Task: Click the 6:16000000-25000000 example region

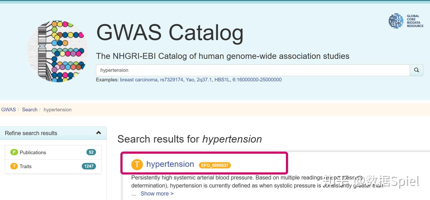Action: 257,80
